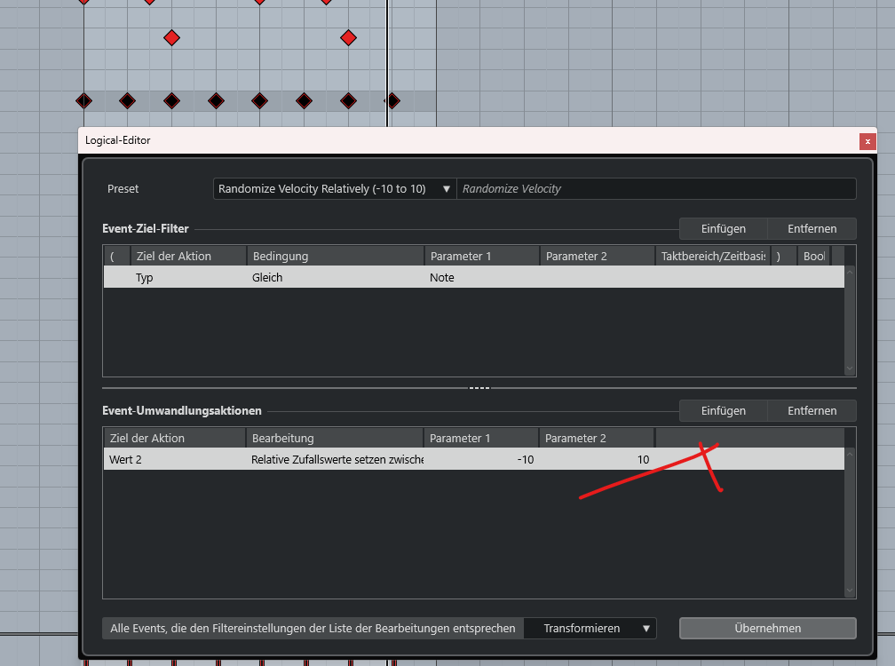Open the Transformieren function dropdown

tap(590, 628)
